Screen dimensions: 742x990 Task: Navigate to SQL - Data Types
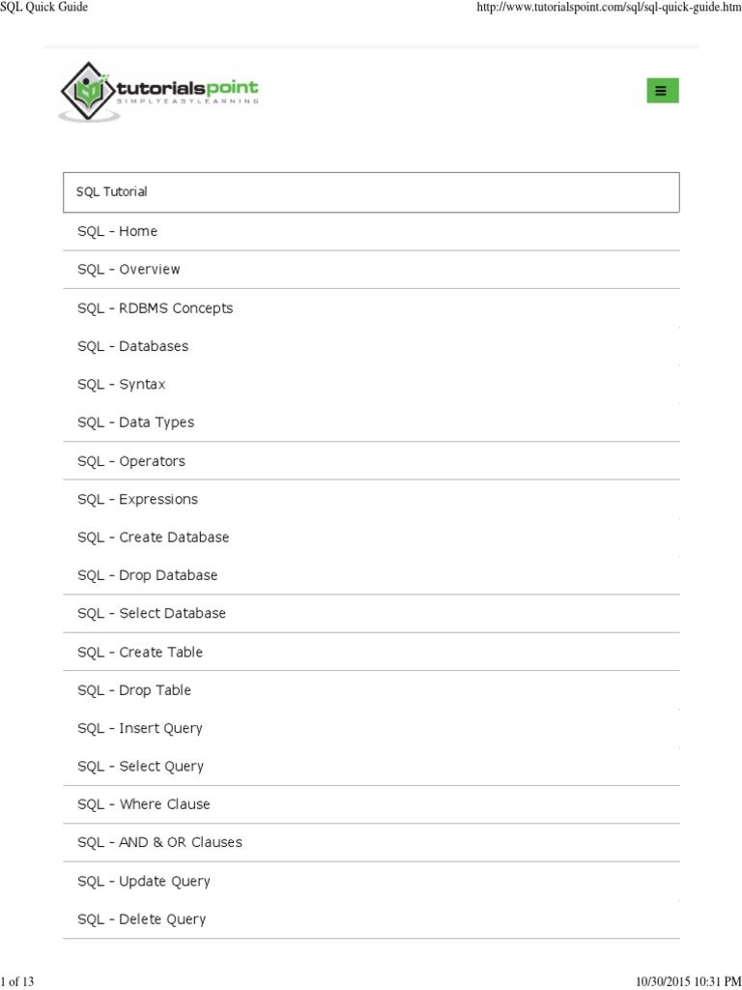click(x=136, y=422)
